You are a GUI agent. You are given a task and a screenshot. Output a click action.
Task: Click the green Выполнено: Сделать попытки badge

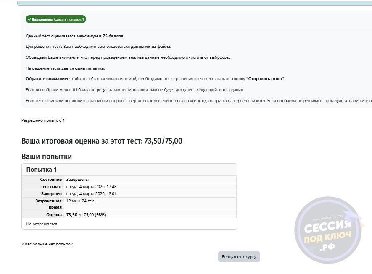[x=56, y=20]
